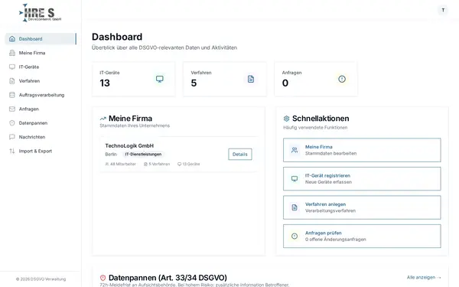The image size is (459, 287).
Task: Click the 2026 DSGVO Verwaltung footer text
Action: pos(41,279)
